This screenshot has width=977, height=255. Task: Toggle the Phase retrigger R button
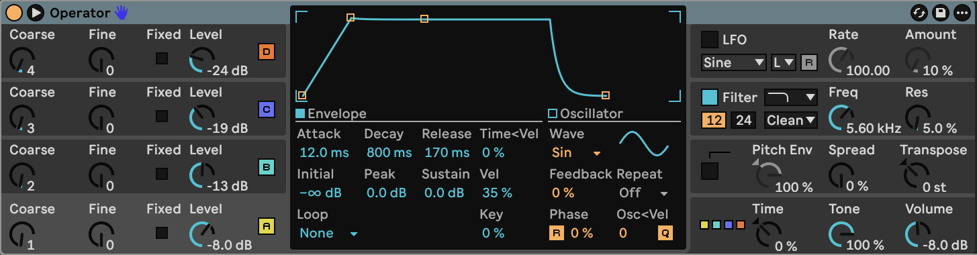(557, 233)
